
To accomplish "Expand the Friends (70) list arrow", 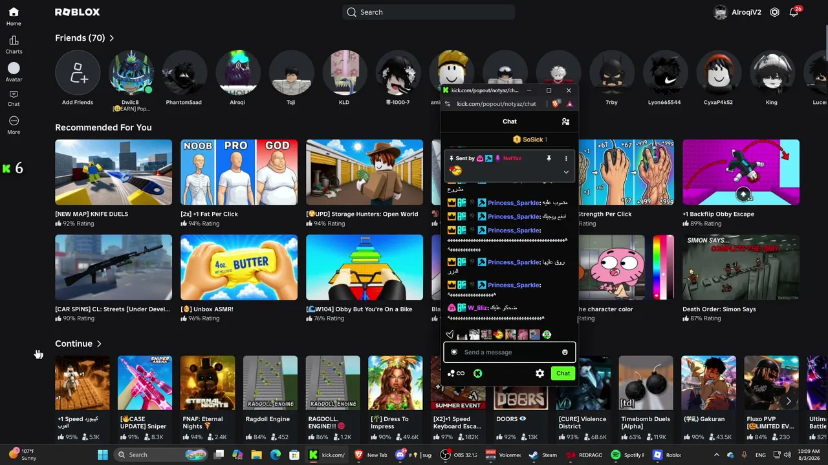I will [112, 38].
